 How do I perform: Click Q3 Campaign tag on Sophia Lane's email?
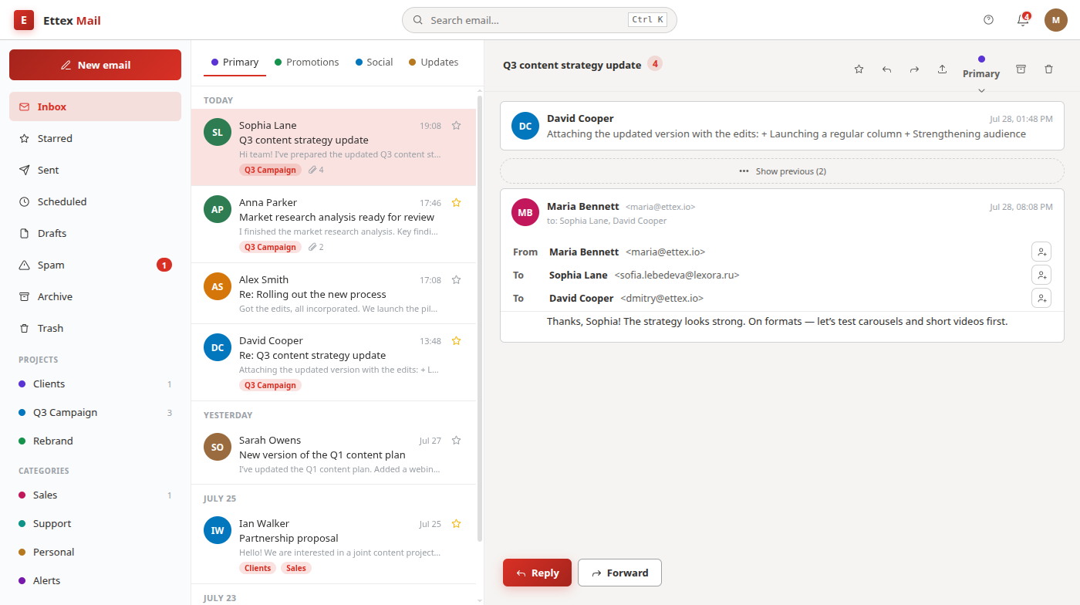click(x=270, y=170)
